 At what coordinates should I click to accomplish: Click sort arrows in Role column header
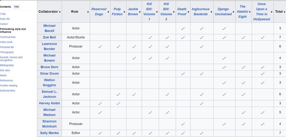tap(88, 12)
